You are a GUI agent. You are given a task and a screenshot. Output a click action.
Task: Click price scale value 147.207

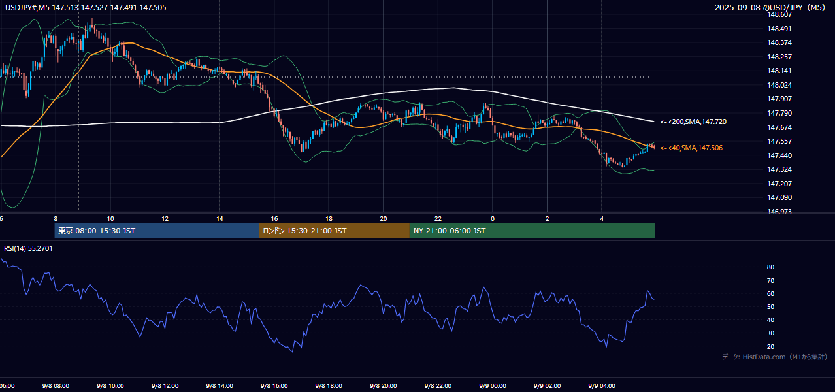780,184
